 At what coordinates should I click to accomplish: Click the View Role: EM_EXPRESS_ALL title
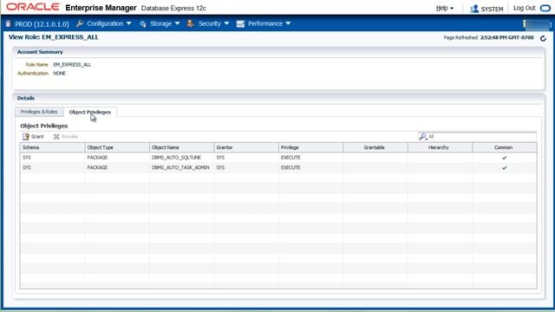[x=54, y=37]
